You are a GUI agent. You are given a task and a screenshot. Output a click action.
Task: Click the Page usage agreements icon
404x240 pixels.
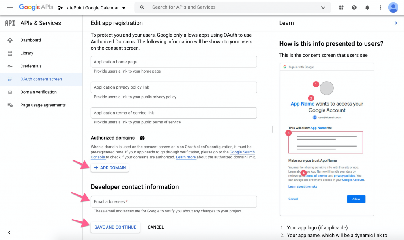(x=10, y=105)
